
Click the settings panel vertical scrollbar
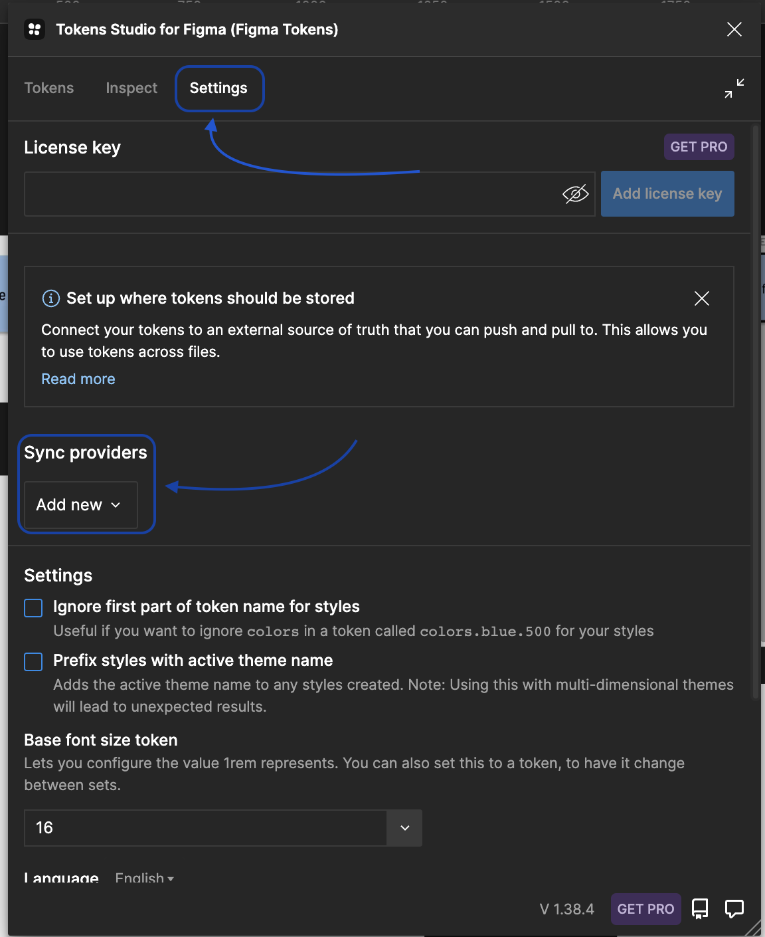(x=755, y=412)
